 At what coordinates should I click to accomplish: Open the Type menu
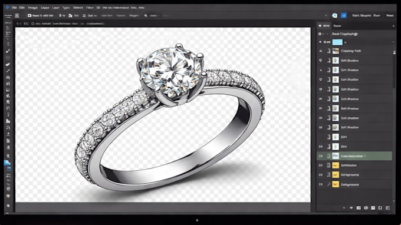click(x=66, y=8)
